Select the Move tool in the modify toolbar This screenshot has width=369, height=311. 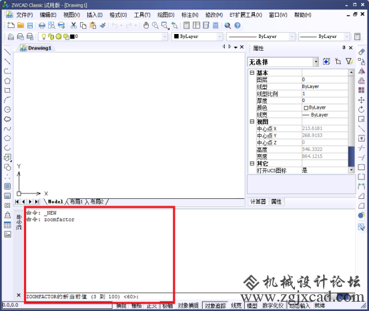[x=361, y=100]
